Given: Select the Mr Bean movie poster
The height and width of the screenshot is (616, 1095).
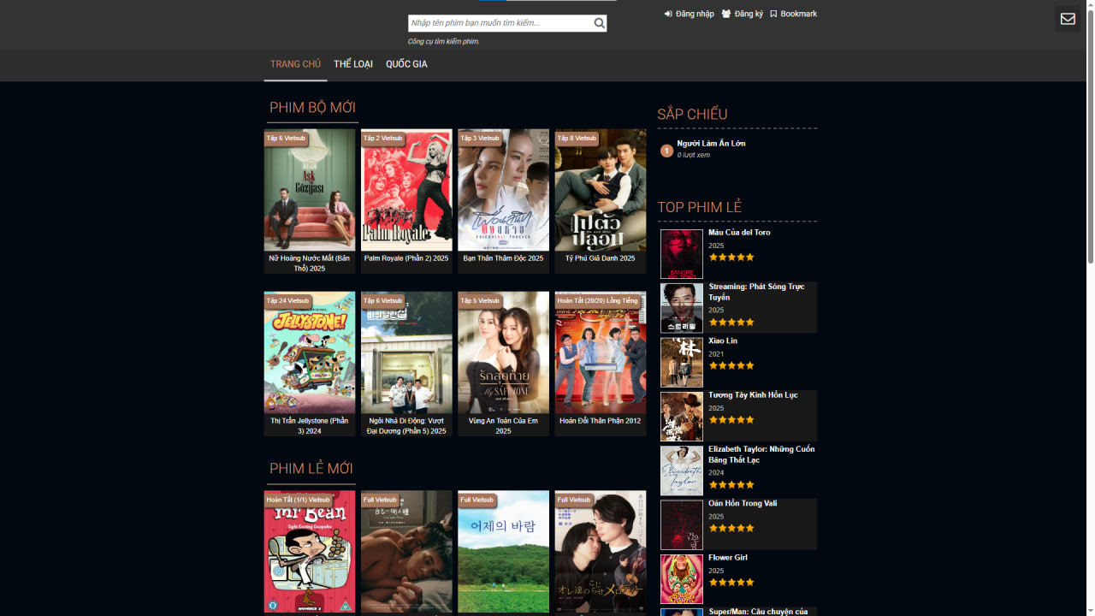Looking at the screenshot, I should 310,551.
